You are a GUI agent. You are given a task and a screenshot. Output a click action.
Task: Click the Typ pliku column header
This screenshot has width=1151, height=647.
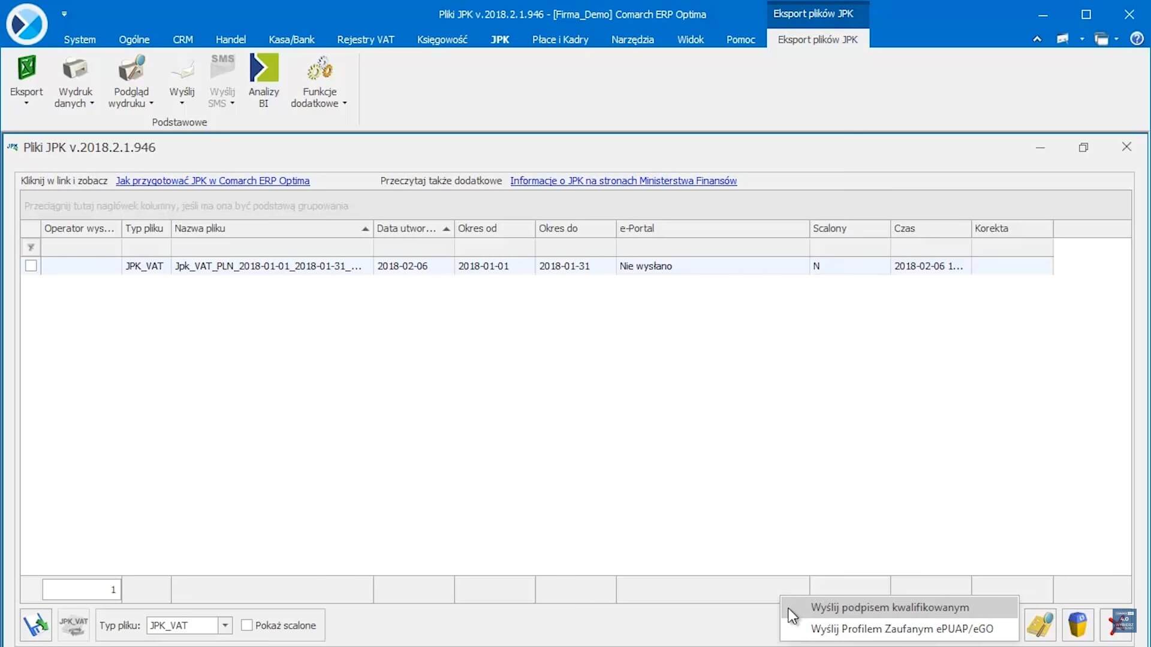click(146, 228)
